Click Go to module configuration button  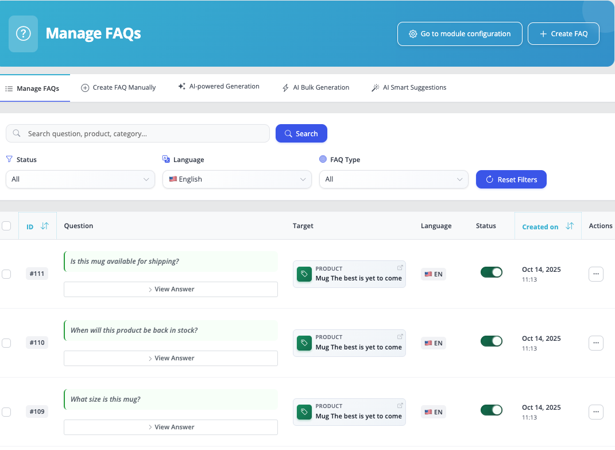click(459, 34)
